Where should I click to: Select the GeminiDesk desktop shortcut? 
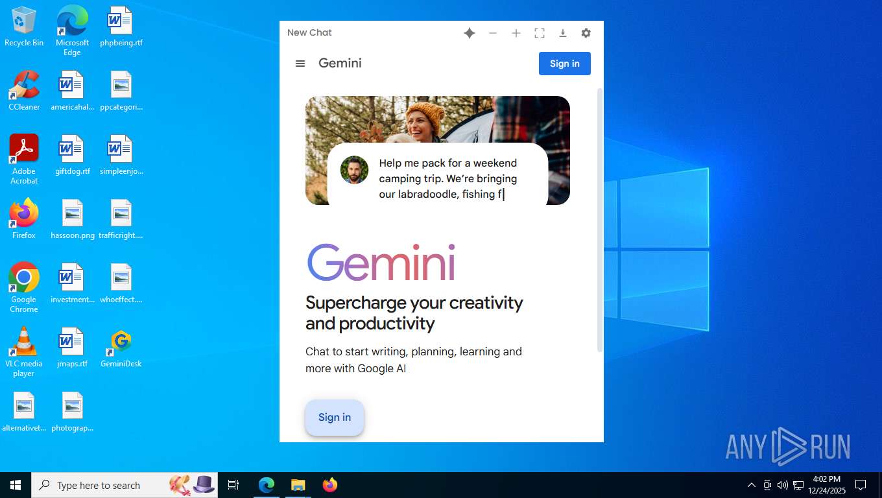click(121, 348)
